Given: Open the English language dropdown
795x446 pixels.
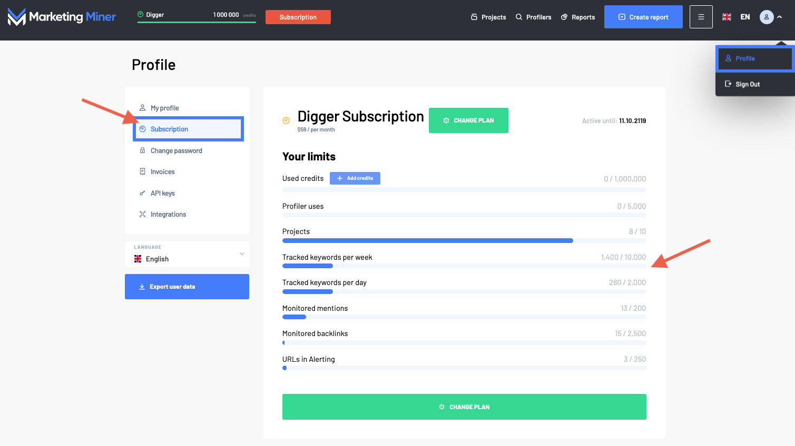Looking at the screenshot, I should tap(187, 254).
